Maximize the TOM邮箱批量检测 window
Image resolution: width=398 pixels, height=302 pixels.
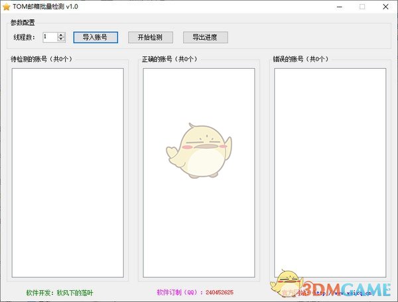click(x=362, y=7)
